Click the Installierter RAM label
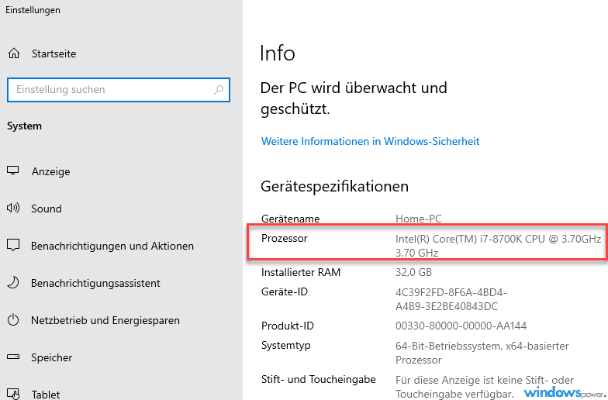 pyautogui.click(x=301, y=272)
